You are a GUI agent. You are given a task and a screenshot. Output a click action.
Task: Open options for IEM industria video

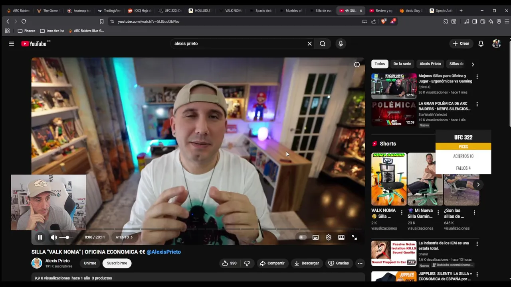[477, 244]
